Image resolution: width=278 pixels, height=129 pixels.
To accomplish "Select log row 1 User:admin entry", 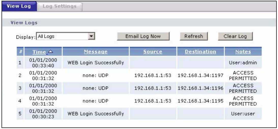I will [x=243, y=63].
